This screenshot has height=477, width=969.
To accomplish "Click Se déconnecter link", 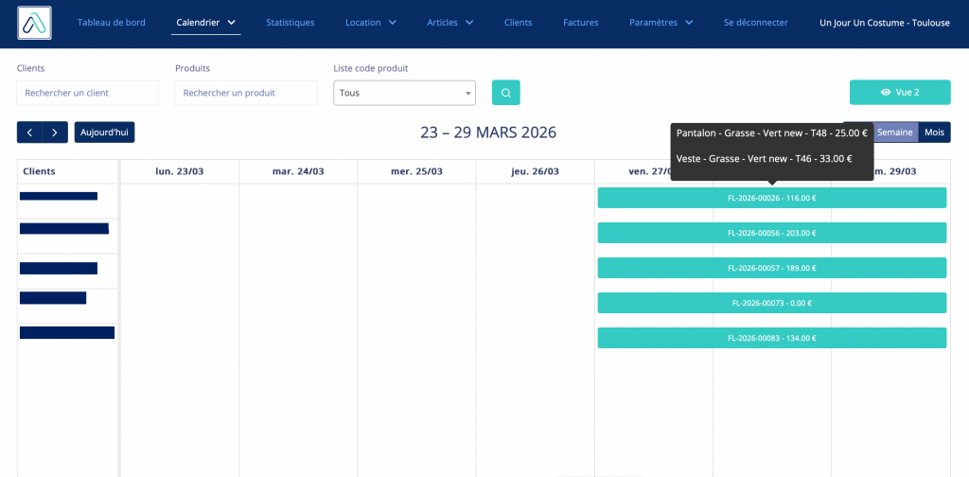I will click(x=755, y=23).
